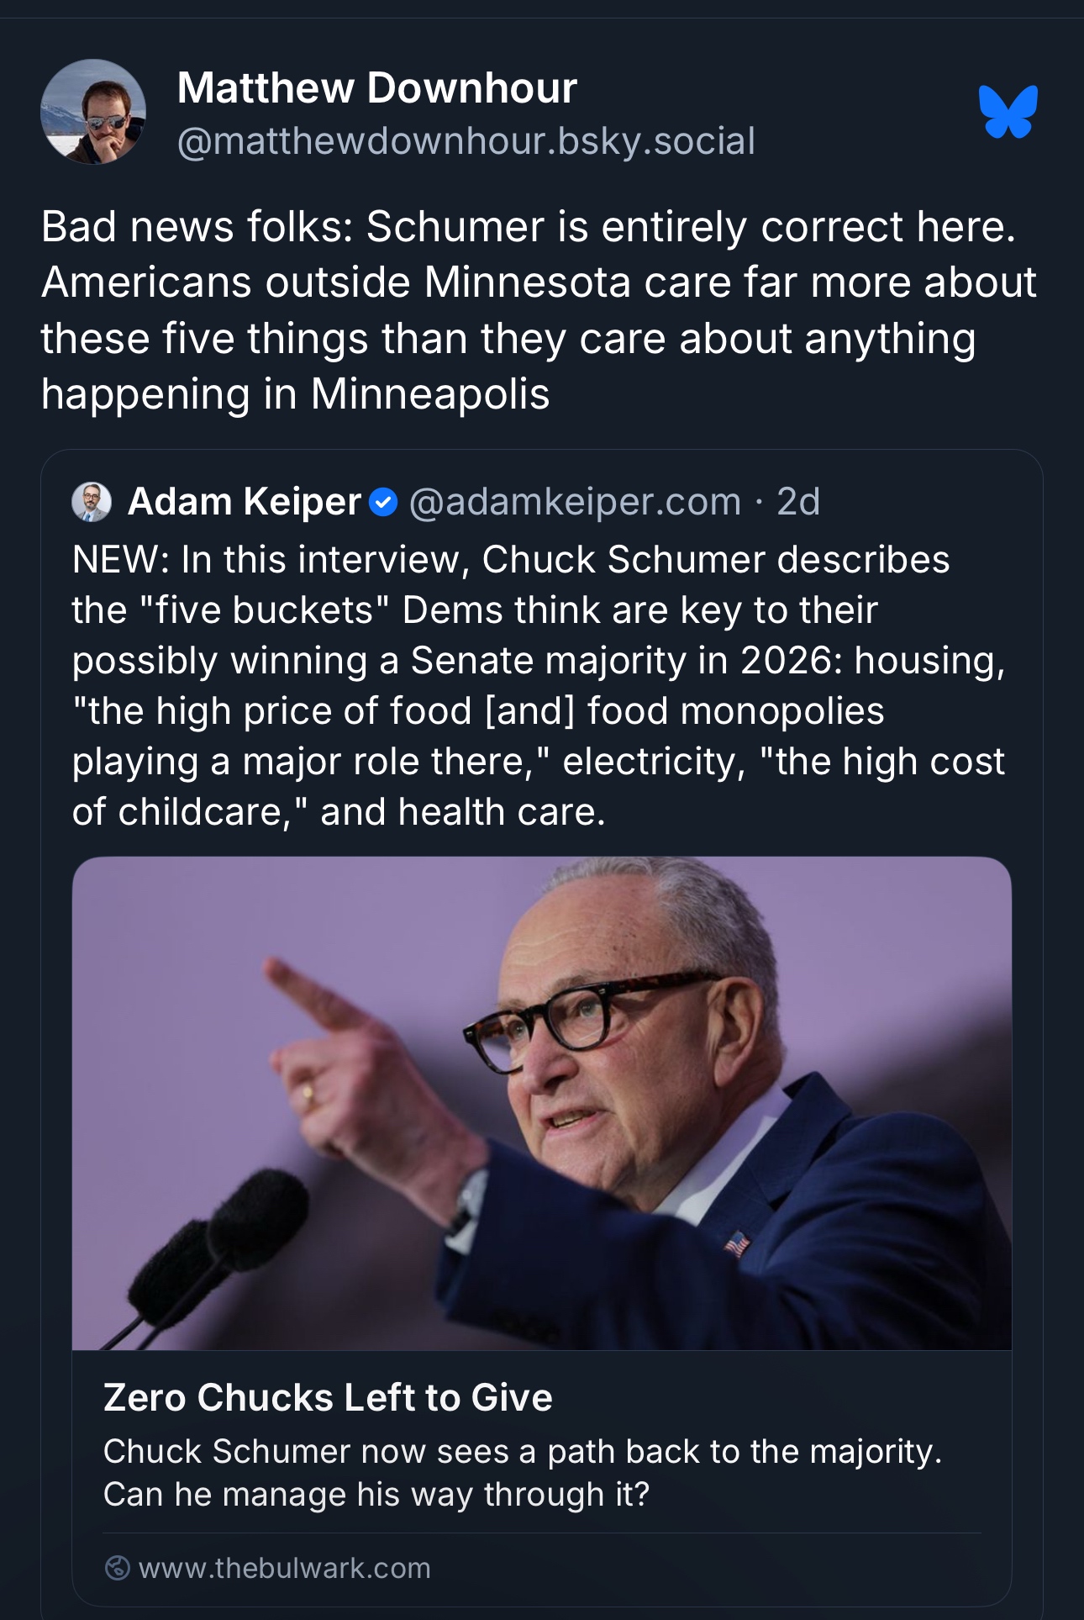
Task: Click the @adamkeiper.com handle
Action: [575, 502]
